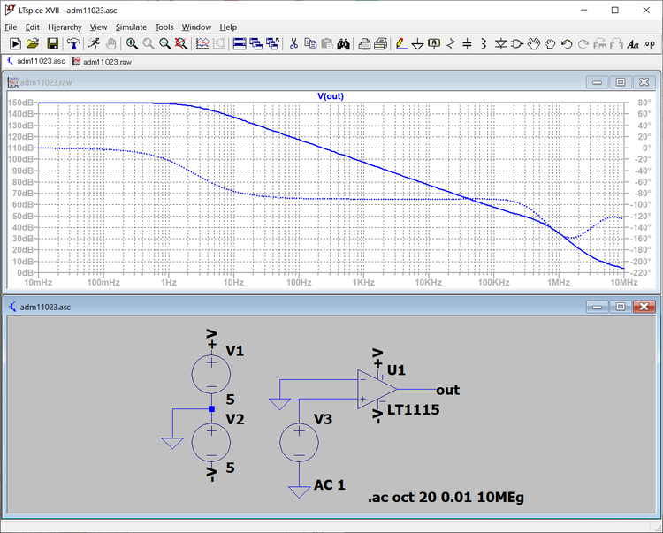
Task: Select the Cut scissors tool
Action: point(294,43)
